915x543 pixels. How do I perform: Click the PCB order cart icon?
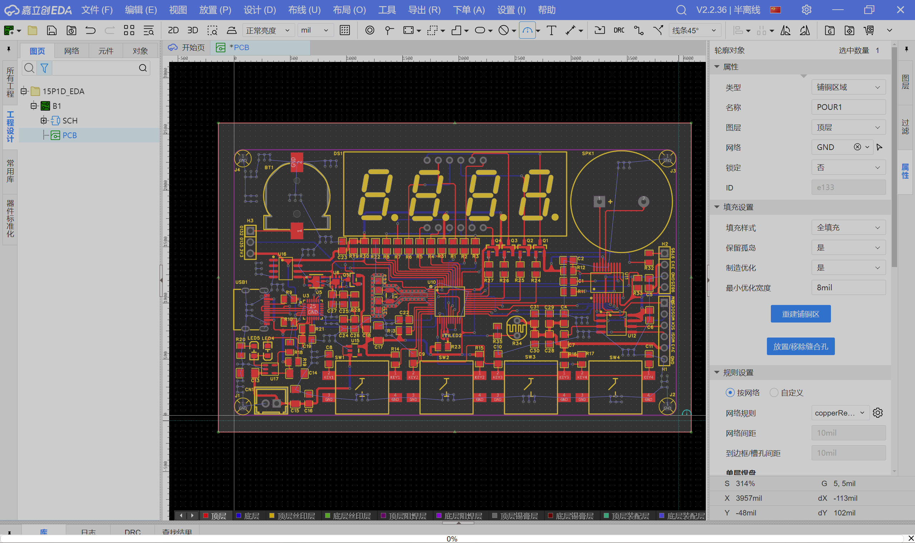point(869,30)
